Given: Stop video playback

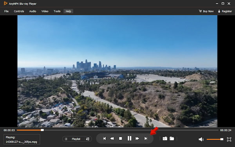Looking at the screenshot, I should pyautogui.click(x=120, y=139).
